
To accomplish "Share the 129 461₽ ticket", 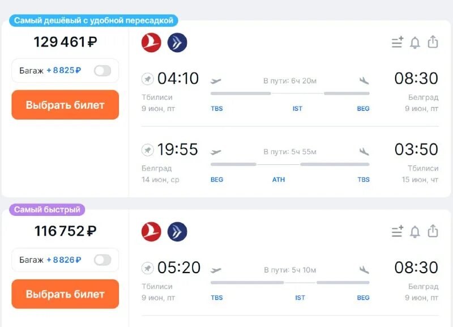I will (x=433, y=43).
